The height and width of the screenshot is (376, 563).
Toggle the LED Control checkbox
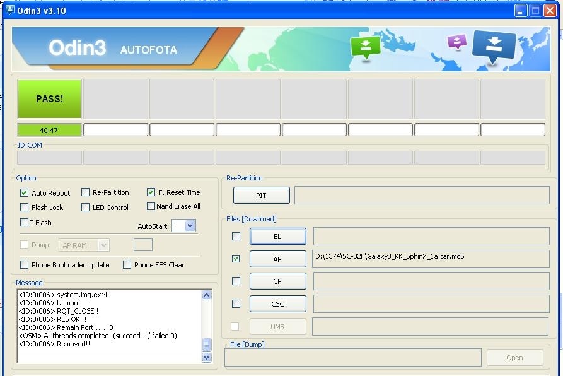tap(86, 207)
